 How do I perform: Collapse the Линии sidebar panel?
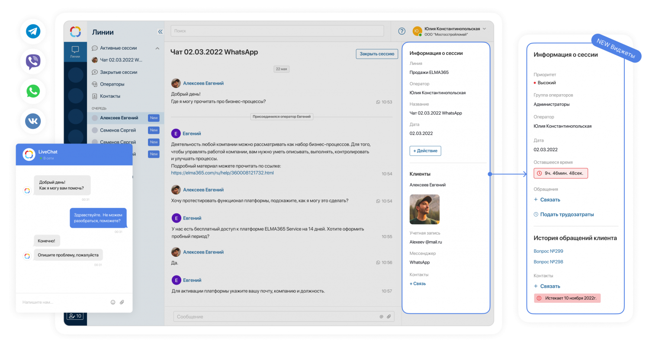click(x=160, y=32)
